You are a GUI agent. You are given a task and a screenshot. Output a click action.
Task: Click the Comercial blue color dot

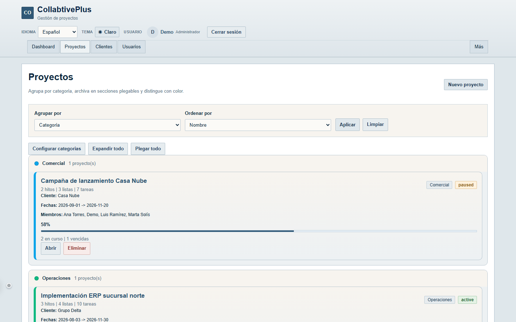coord(37,164)
